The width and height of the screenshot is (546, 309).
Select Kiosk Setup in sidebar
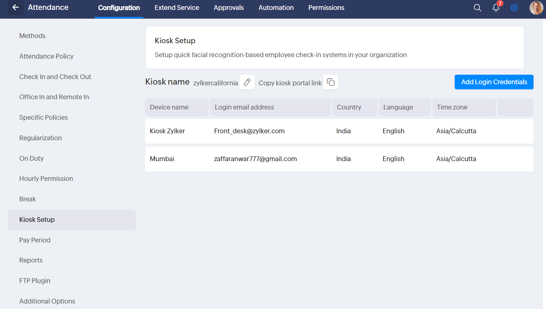[x=72, y=220]
